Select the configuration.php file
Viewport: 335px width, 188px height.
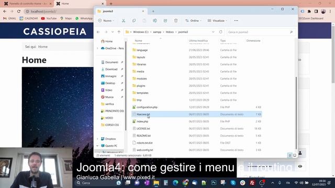[x=197, y=107]
